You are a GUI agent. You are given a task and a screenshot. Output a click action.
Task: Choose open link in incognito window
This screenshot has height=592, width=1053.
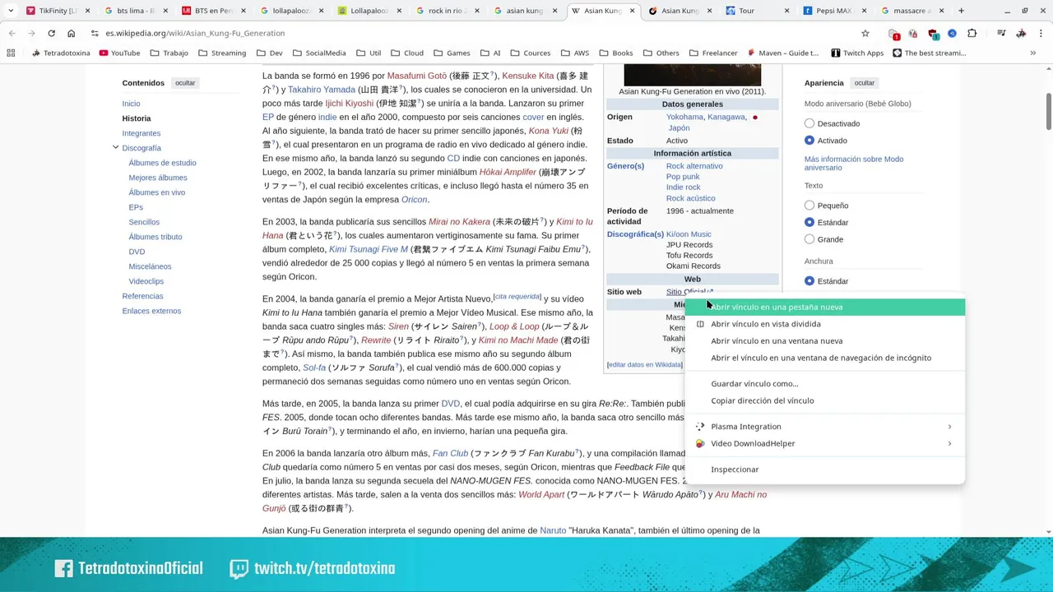click(825, 358)
